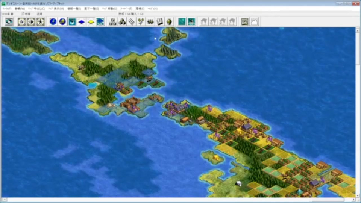Open the 情報一覧(I) menu

[74, 9]
